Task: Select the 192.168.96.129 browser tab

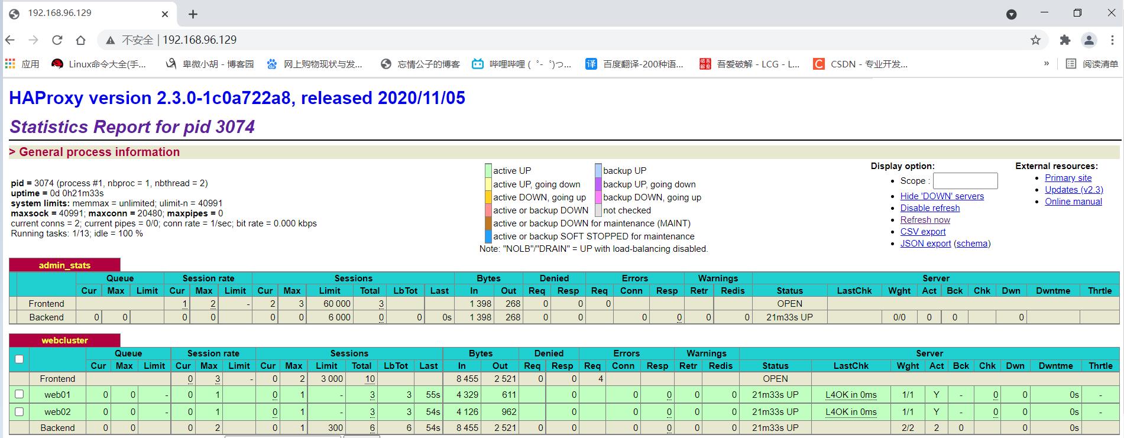Action: click(x=89, y=14)
